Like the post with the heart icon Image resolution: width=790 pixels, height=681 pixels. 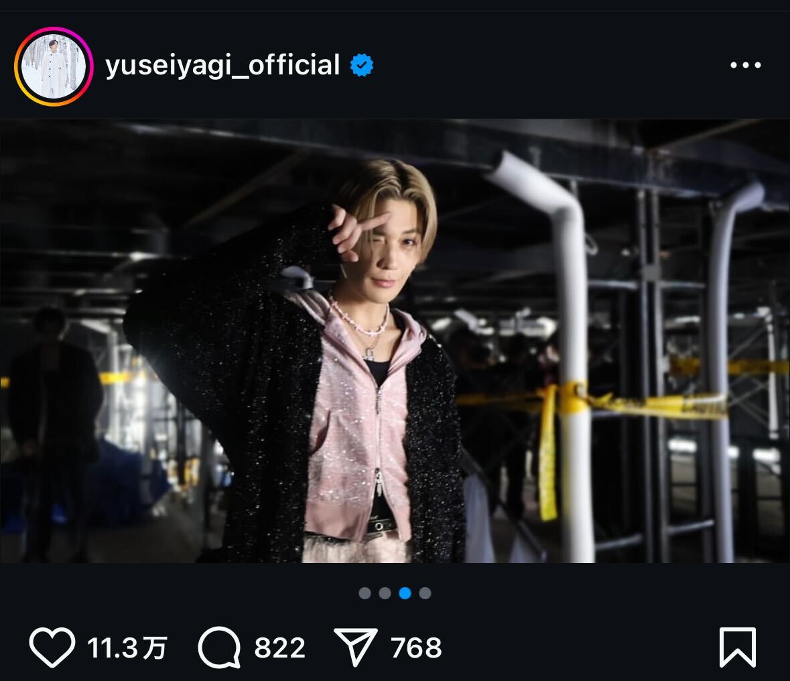coord(52,647)
